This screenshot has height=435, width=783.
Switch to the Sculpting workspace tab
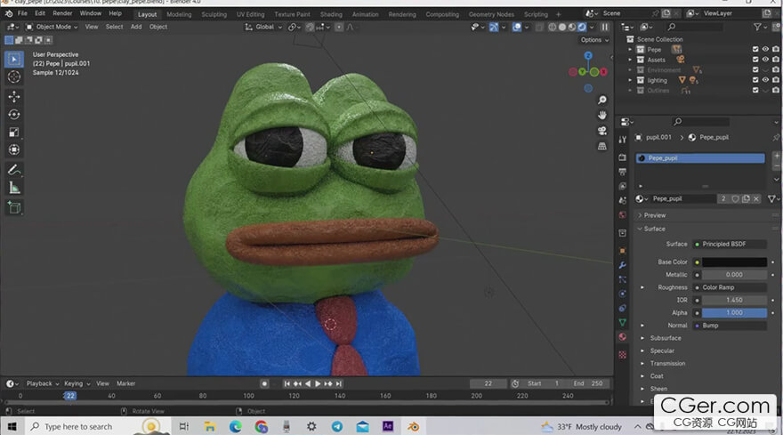pos(214,14)
